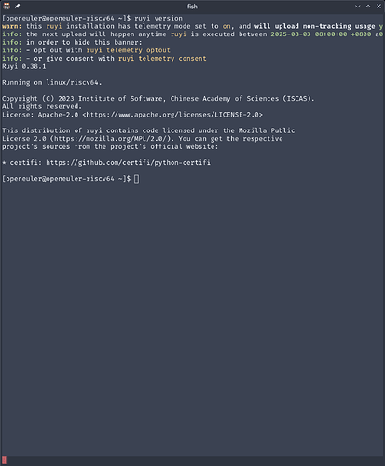Open the github python-certifi URL
This screenshot has height=466, width=385.
128,163
